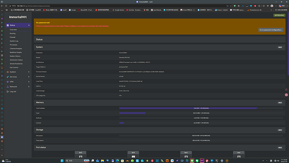Viewport: 289px width, 163px height.
Task: Hide the System section
Action: coord(280,47)
